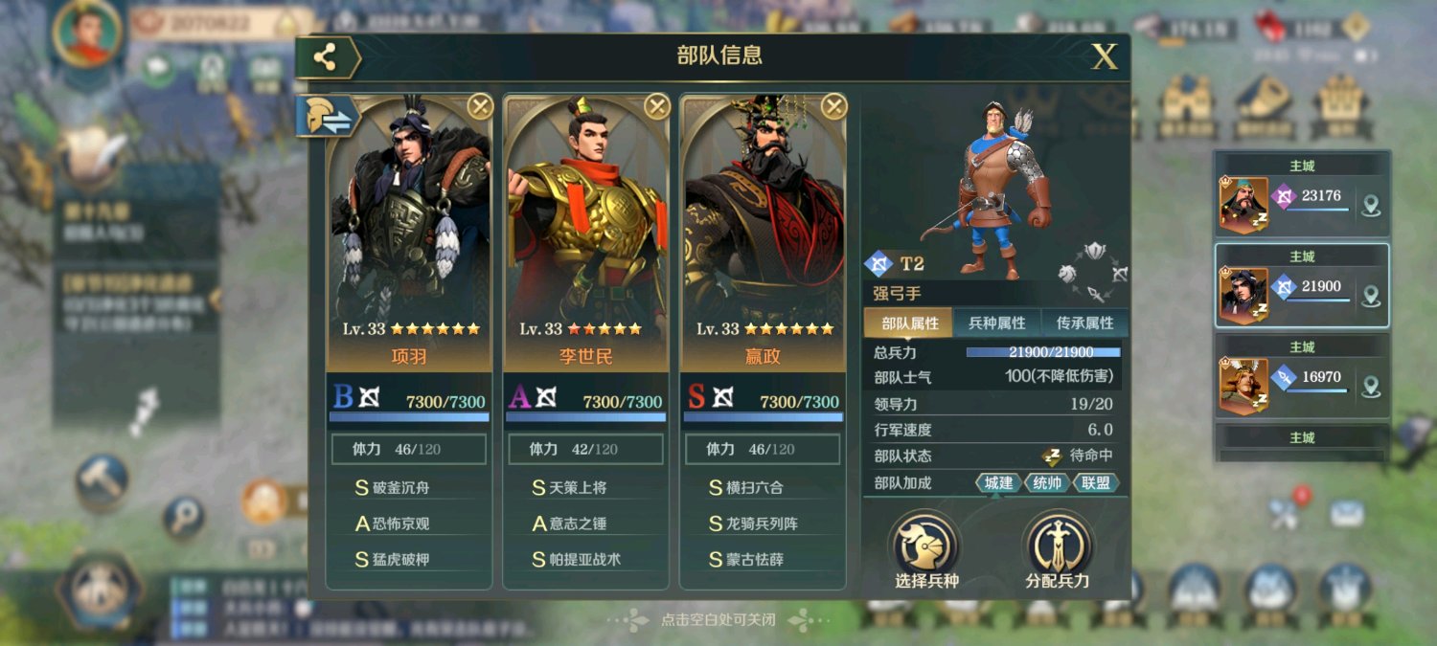The image size is (1437, 646).
Task: Click the share icon at top-left of panel
Action: coord(326,57)
